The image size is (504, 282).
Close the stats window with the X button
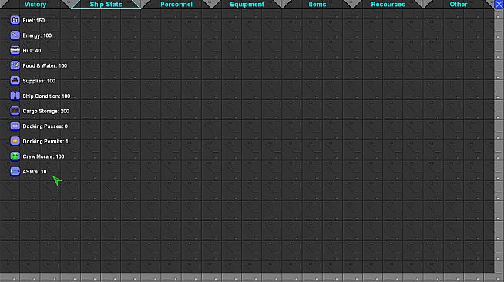click(499, 5)
